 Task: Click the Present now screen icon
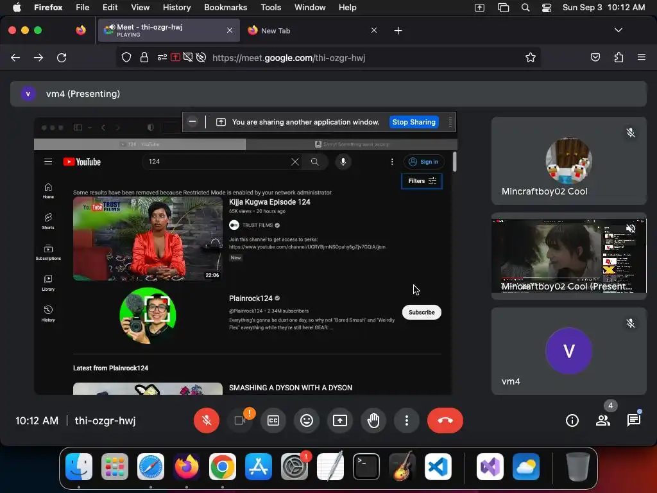(340, 420)
